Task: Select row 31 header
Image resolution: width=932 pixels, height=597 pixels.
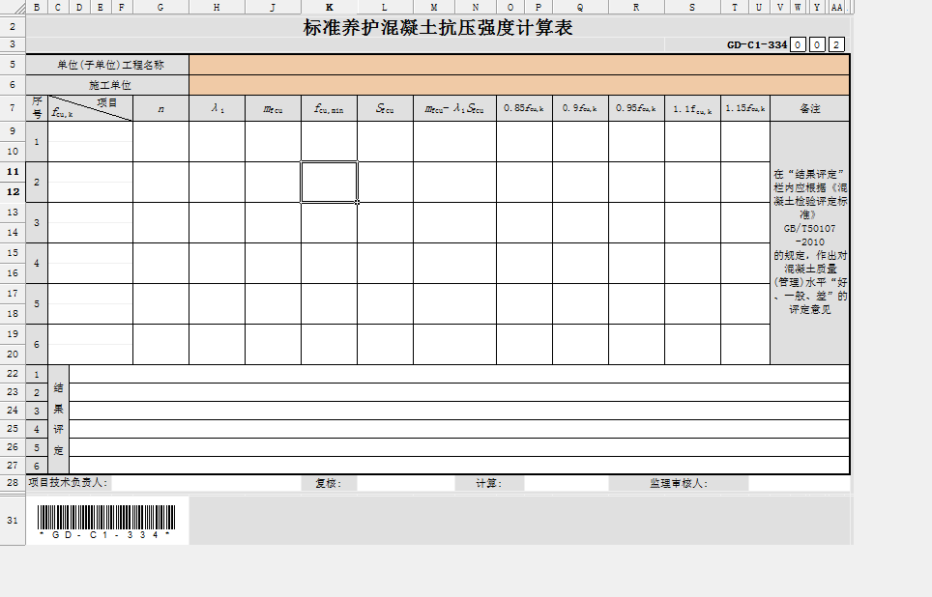Action: (x=12, y=520)
